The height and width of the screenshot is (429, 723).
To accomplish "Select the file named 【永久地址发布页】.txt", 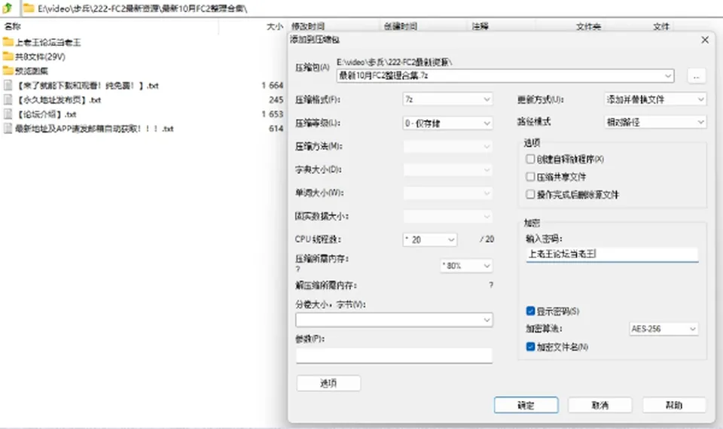I will tap(58, 99).
